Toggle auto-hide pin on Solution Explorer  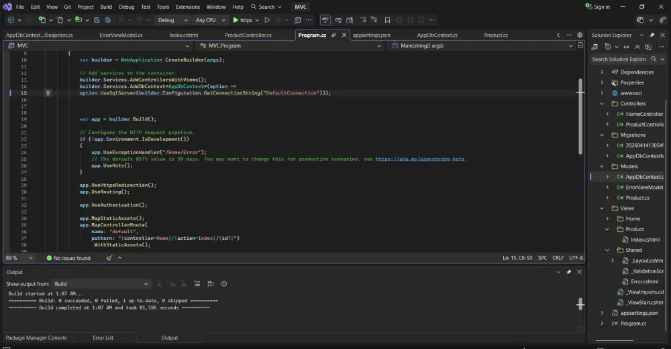click(x=652, y=35)
